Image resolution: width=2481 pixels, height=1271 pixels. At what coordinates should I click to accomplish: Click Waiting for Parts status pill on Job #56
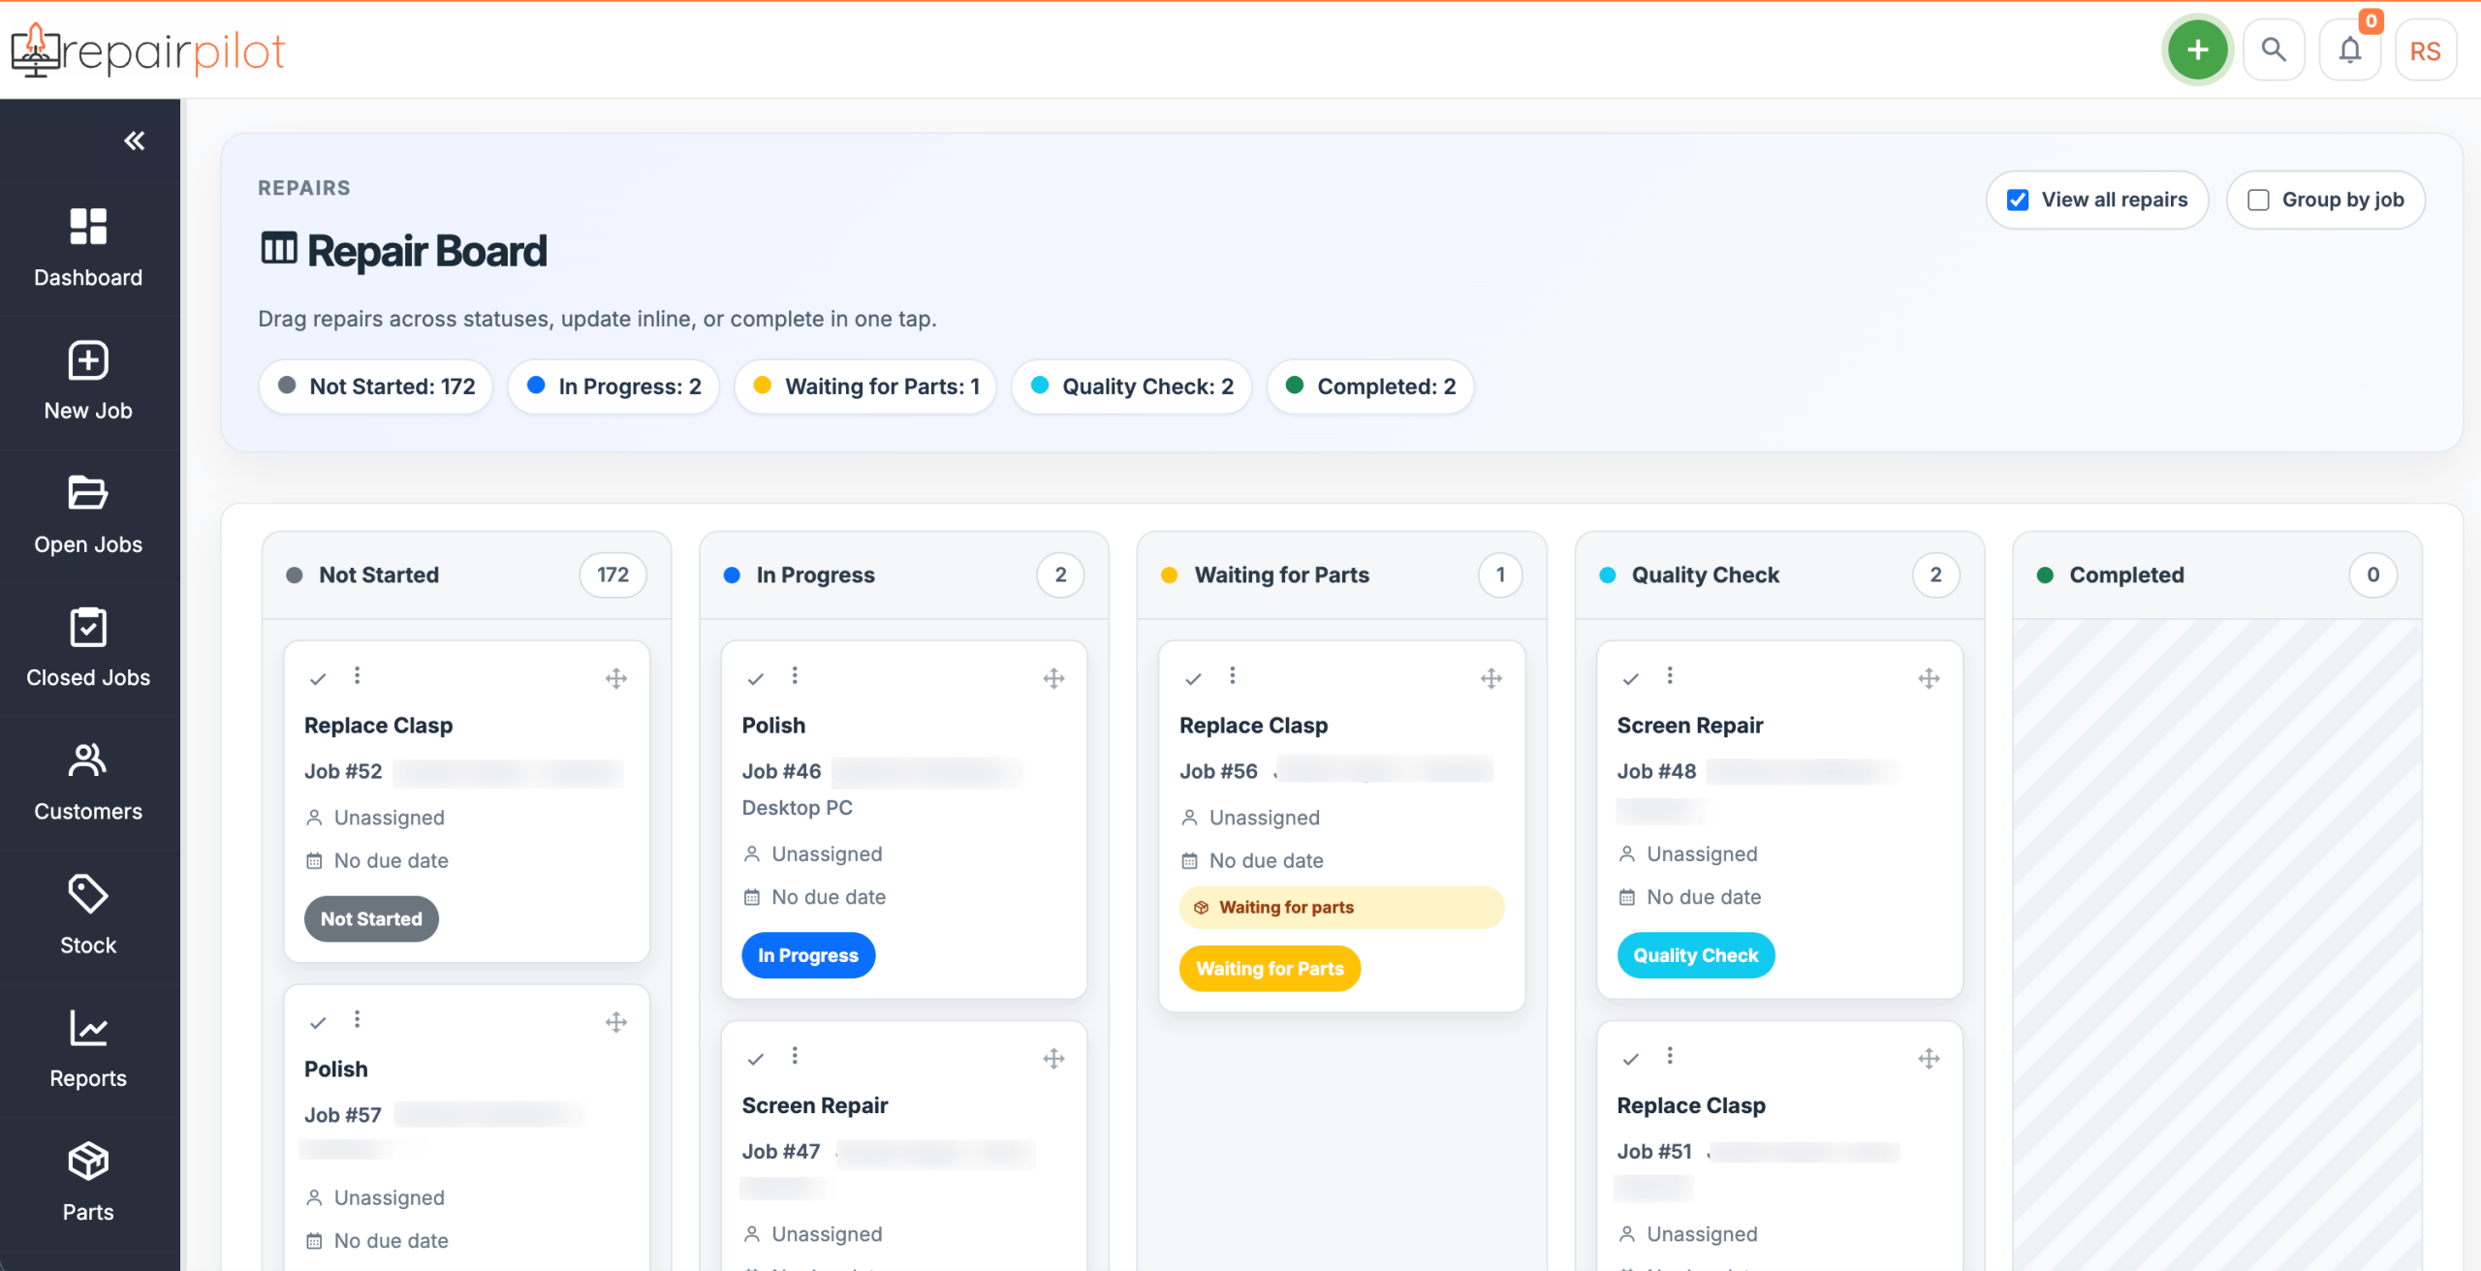(x=1269, y=969)
